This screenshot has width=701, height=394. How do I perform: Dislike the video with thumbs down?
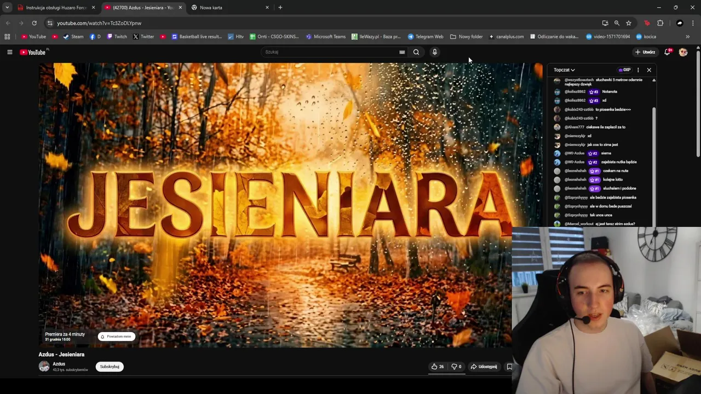click(456, 367)
